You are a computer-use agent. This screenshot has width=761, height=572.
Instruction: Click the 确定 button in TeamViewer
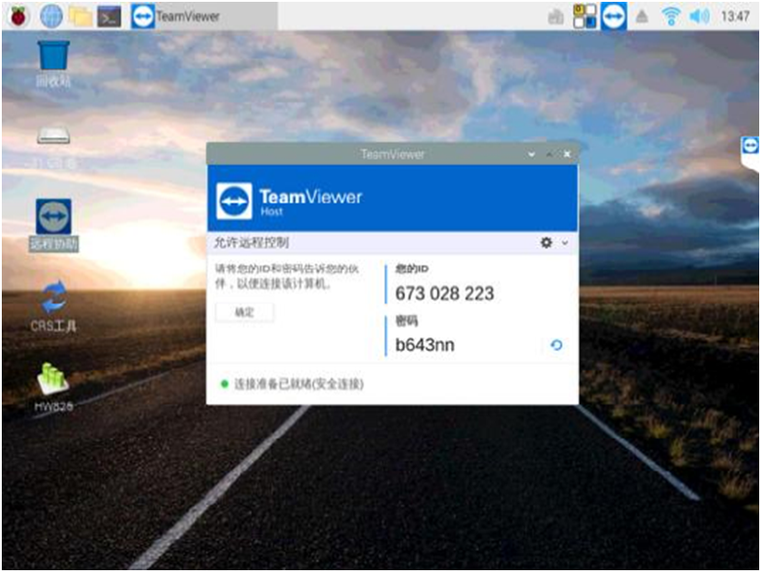click(245, 312)
